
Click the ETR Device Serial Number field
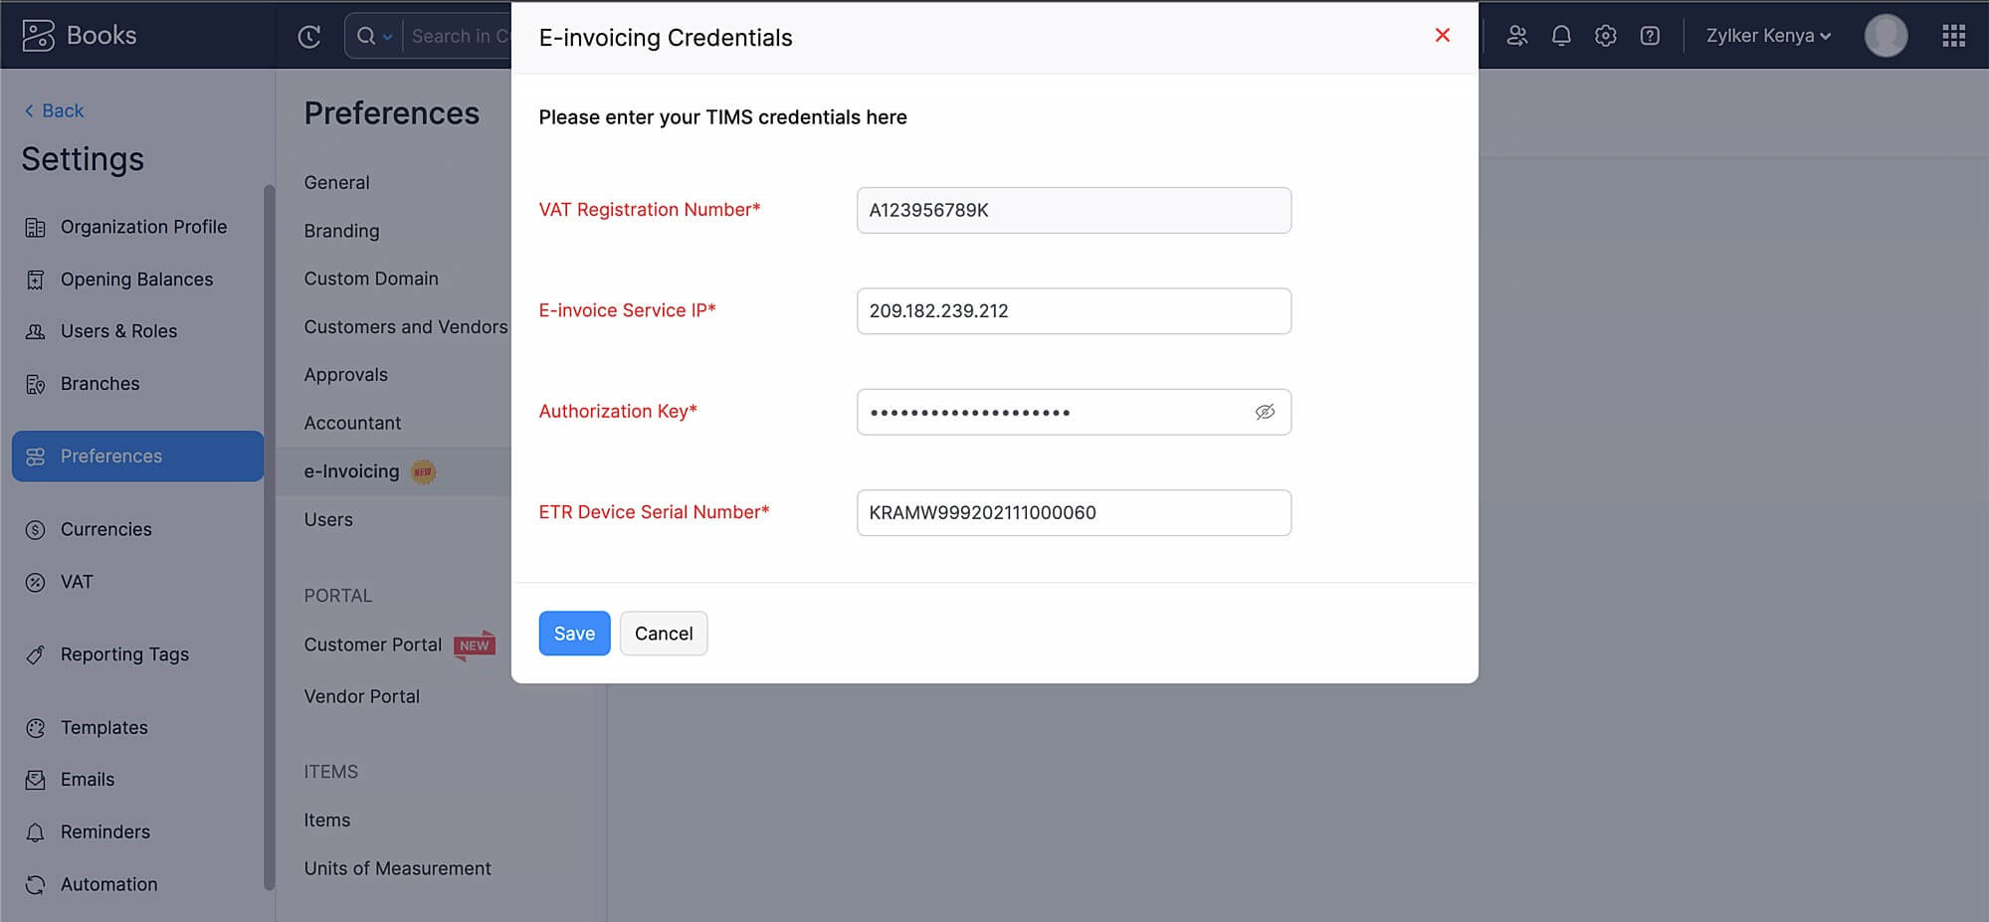1074,512
